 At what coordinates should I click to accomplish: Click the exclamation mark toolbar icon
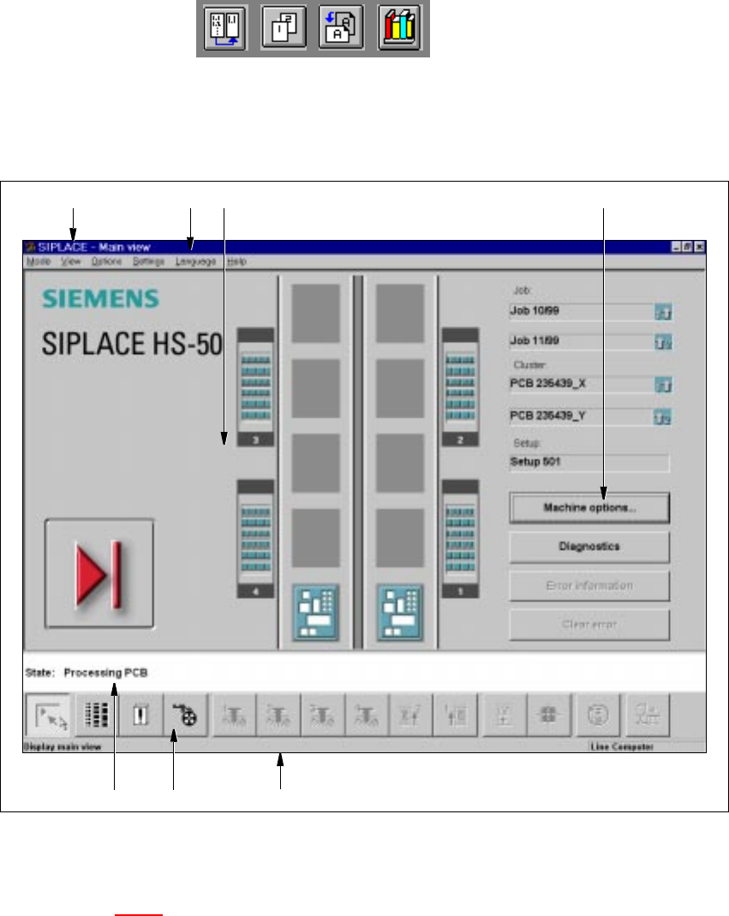click(x=140, y=715)
